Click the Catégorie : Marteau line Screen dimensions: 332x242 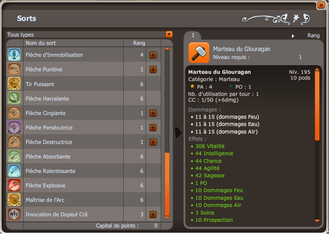(214, 79)
